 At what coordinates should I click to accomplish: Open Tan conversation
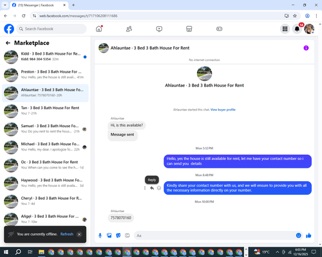(45, 111)
